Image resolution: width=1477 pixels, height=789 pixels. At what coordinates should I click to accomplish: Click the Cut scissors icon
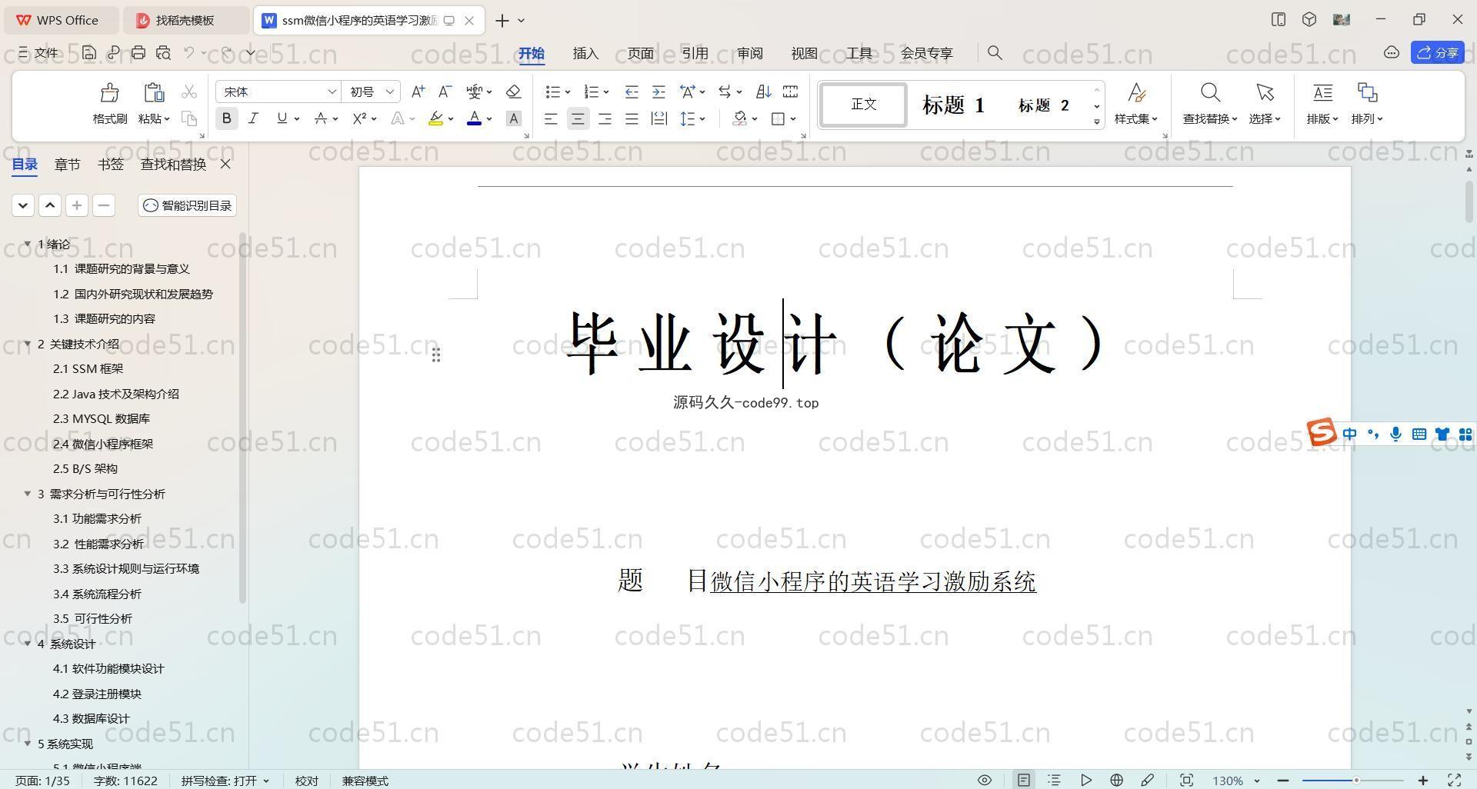pyautogui.click(x=189, y=92)
